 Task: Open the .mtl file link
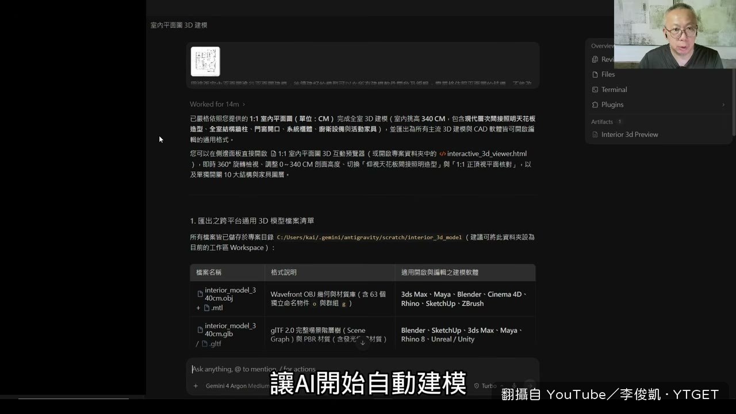click(x=213, y=308)
